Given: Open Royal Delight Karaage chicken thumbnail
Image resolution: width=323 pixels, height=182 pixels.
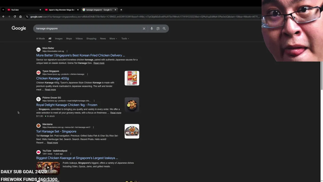Looking at the screenshot, I should (132, 105).
